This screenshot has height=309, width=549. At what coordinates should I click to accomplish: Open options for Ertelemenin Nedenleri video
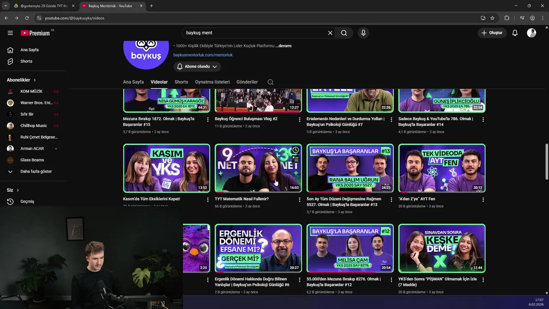391,120
